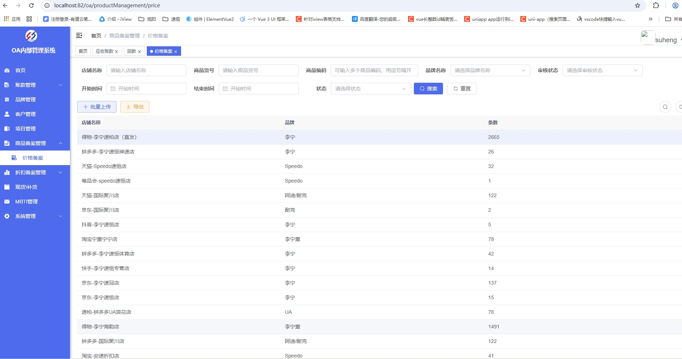Viewport: 682px width, 359px height.
Task: Click the 店铺名称 input field
Action: (x=146, y=70)
